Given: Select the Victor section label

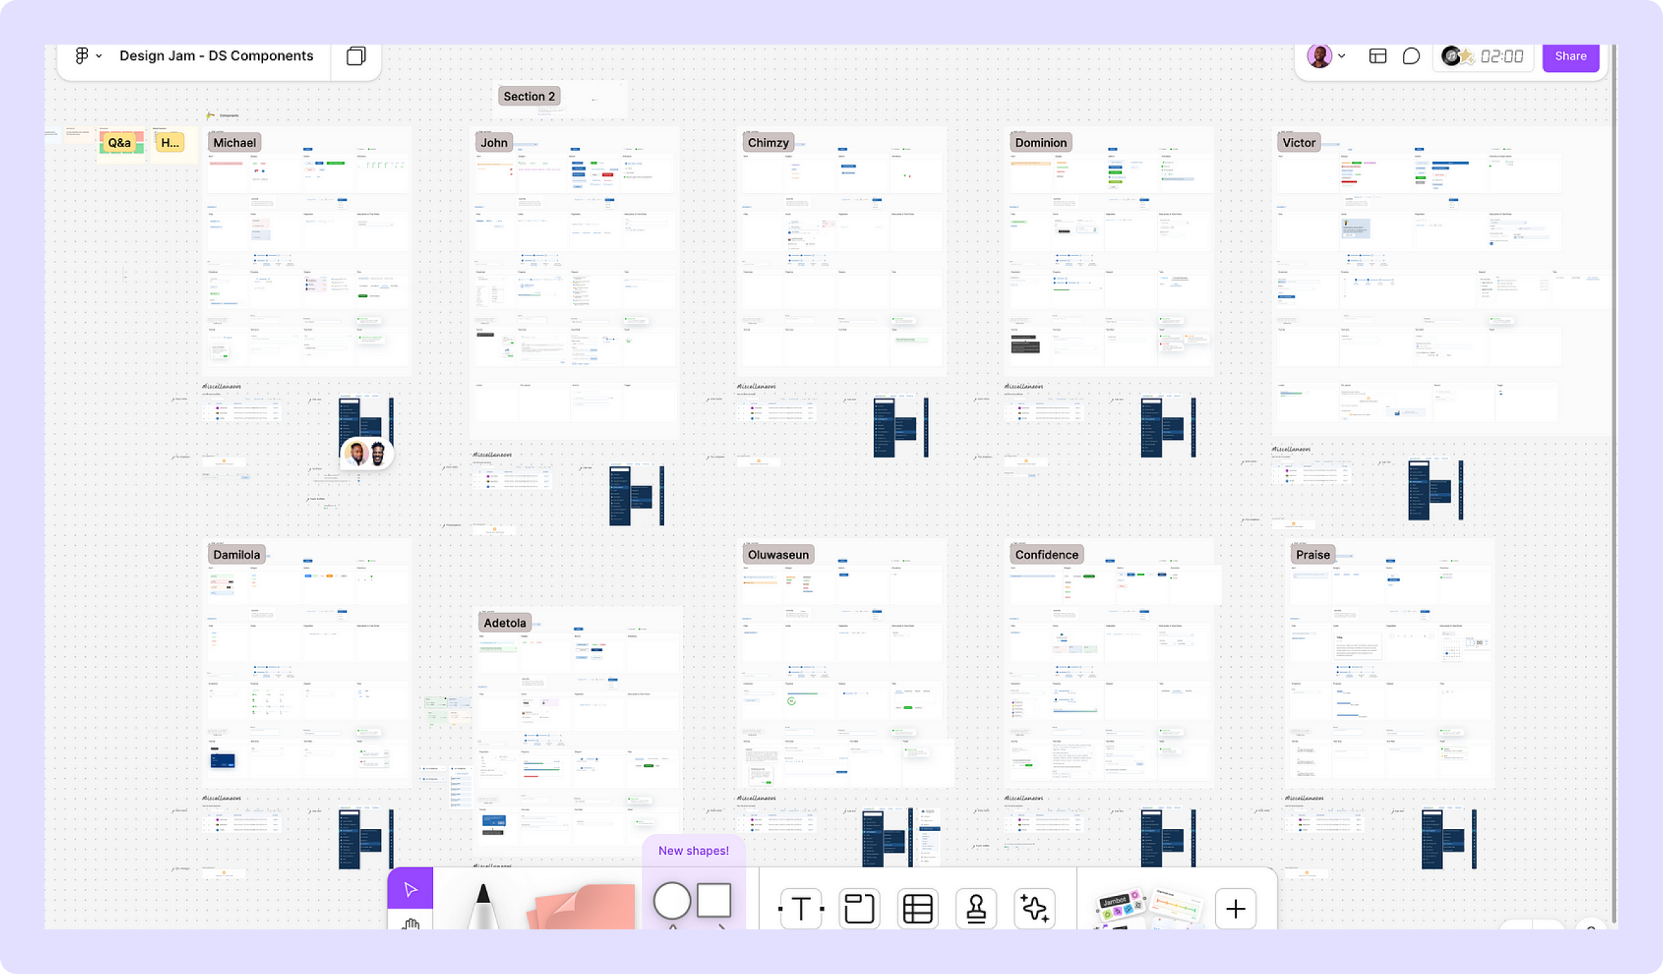Looking at the screenshot, I should (x=1299, y=142).
